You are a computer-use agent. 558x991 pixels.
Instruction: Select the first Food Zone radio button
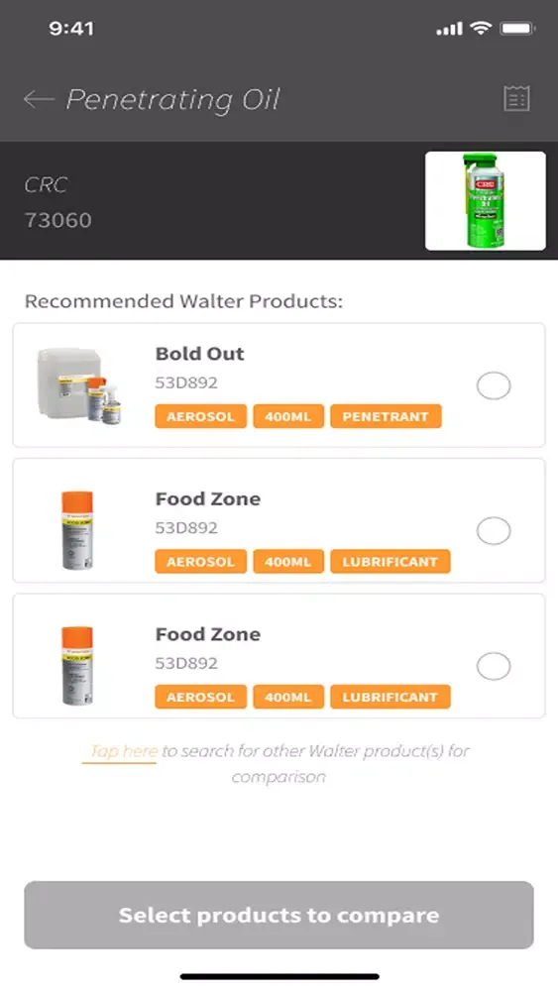tap(494, 531)
